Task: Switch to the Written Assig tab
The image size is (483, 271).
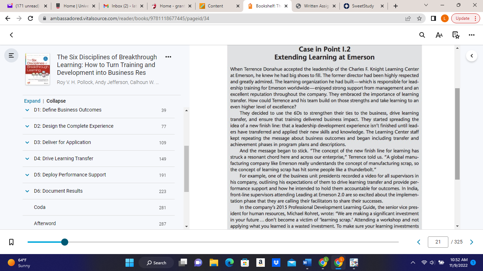Action: [315, 6]
